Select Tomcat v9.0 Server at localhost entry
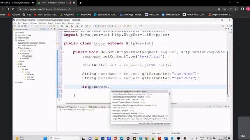 [77, 110]
